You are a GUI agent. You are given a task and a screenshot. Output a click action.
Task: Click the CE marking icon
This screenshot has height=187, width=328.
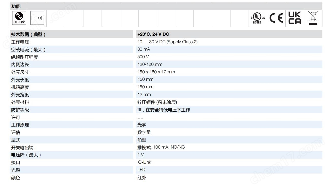[276, 18]
